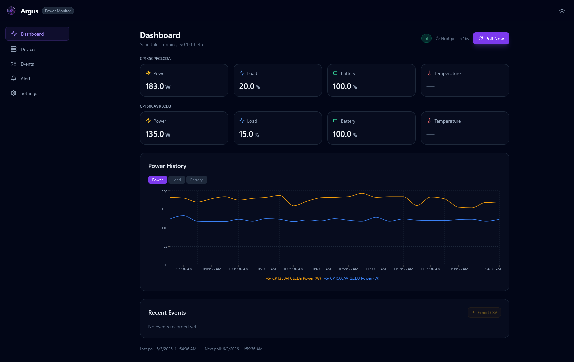Click the CP1500AVRLCD3 device heading
Screen dimensions: 574x362
click(155, 106)
